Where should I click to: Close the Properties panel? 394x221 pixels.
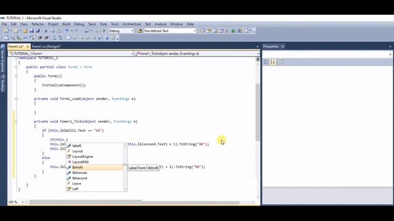[283, 47]
